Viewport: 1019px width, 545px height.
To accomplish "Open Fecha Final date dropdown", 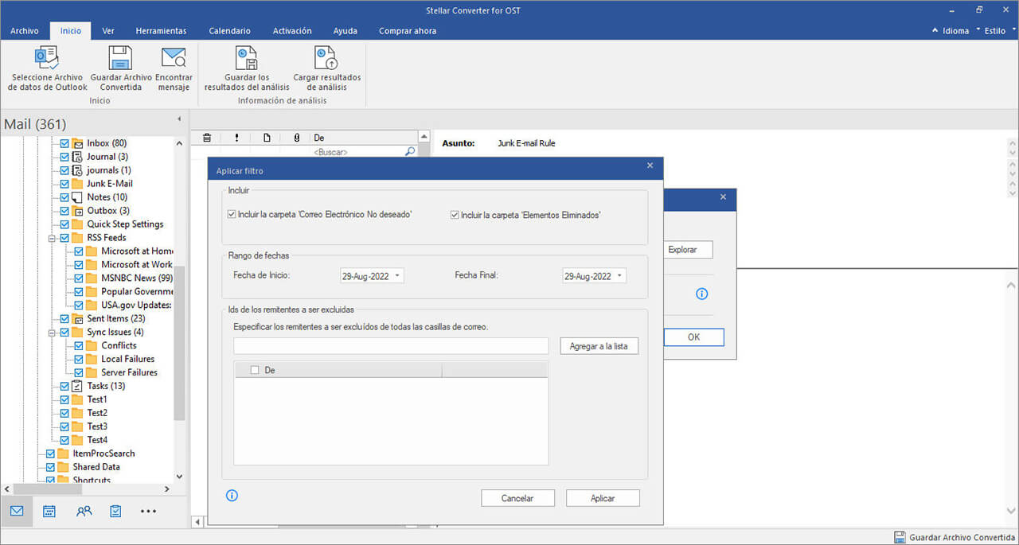I will click(x=620, y=276).
